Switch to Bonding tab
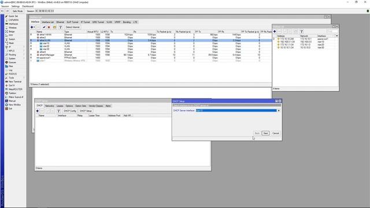The height and width of the screenshot is (208, 370). 127,22
